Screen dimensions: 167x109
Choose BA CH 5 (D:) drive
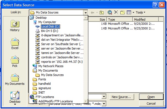point(56,31)
